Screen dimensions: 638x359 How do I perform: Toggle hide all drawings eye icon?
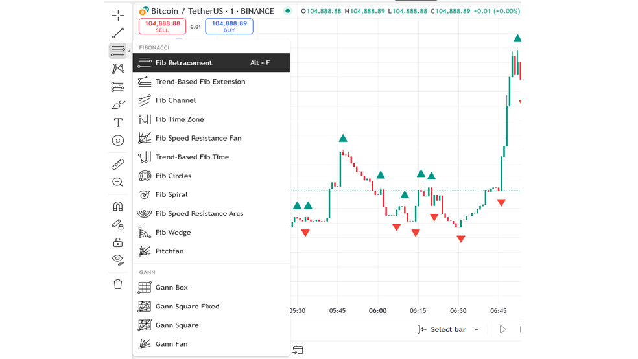click(118, 260)
